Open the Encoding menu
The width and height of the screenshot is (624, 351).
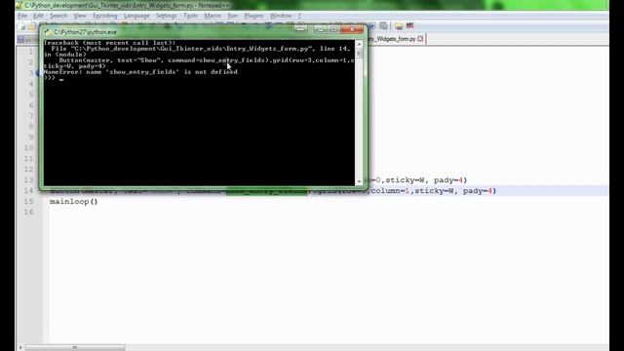tap(105, 16)
